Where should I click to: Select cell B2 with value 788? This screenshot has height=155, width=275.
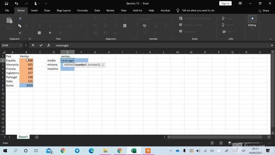click(26, 60)
